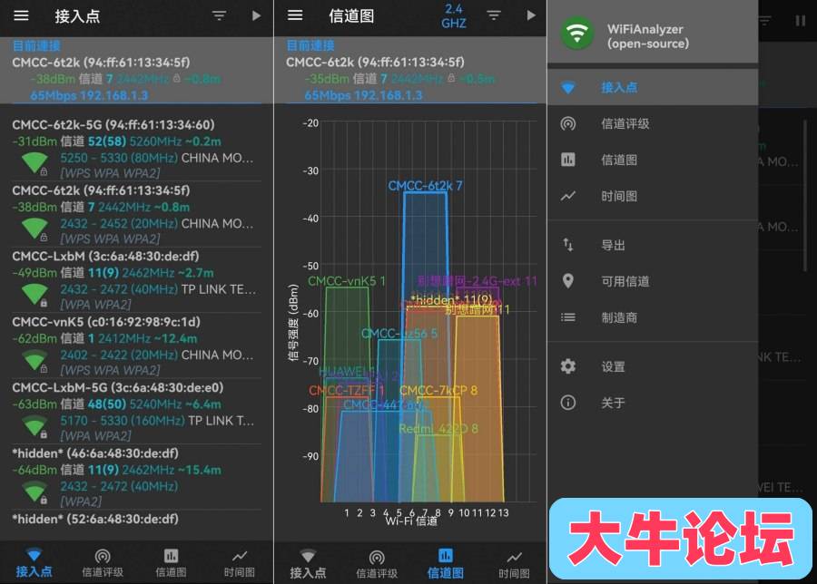
Task: Open 可用信道 from the navigation drawer
Action: (x=653, y=282)
